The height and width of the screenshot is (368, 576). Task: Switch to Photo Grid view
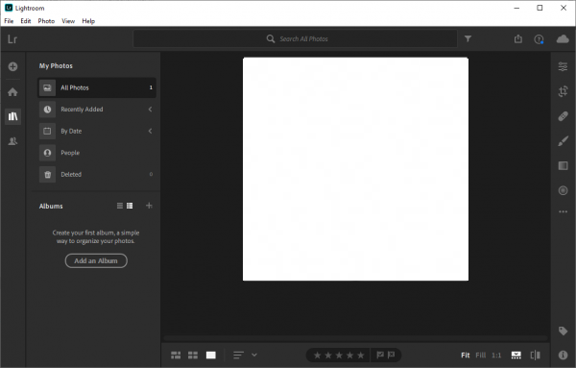click(176, 355)
